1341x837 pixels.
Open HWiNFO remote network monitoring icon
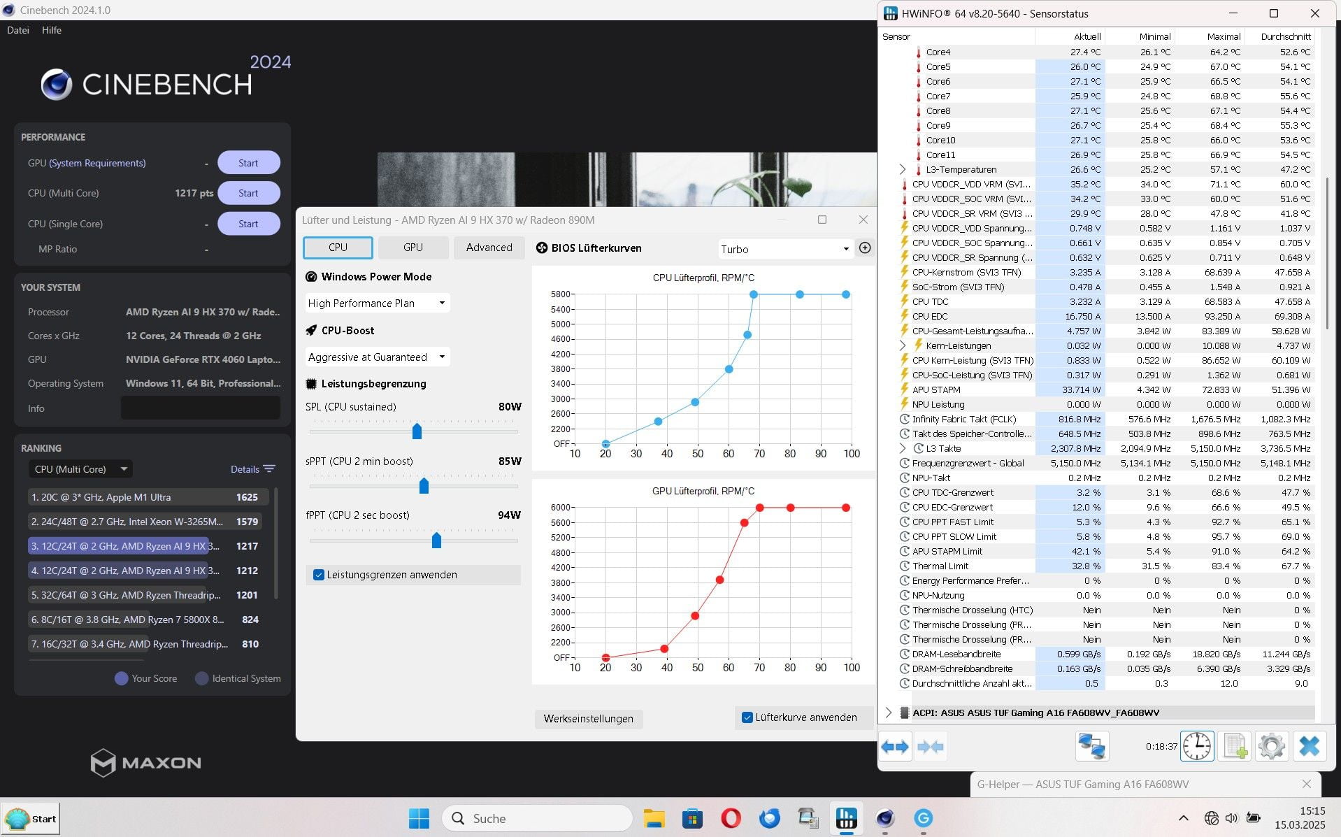click(x=1091, y=746)
